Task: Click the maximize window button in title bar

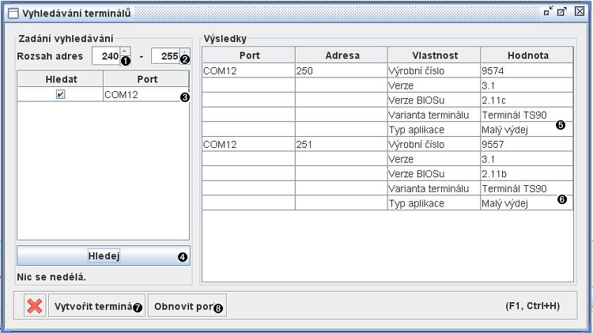Action: point(563,12)
